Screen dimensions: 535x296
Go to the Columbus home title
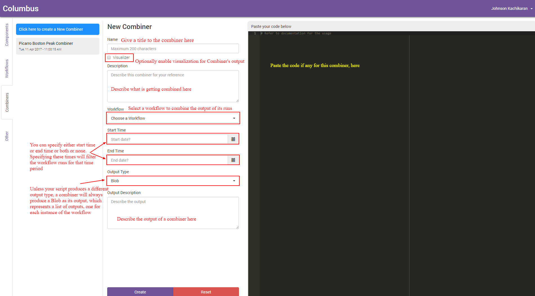pos(21,8)
